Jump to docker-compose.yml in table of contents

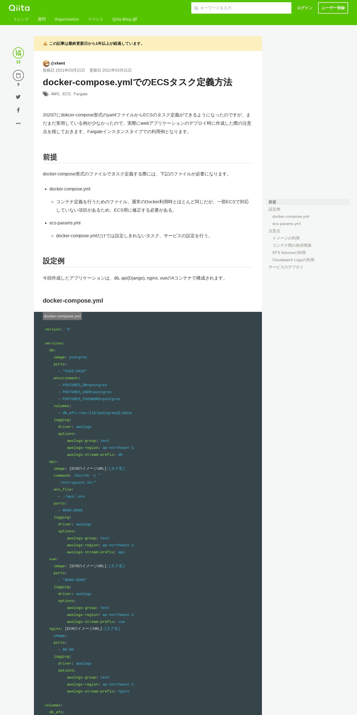tap(291, 216)
